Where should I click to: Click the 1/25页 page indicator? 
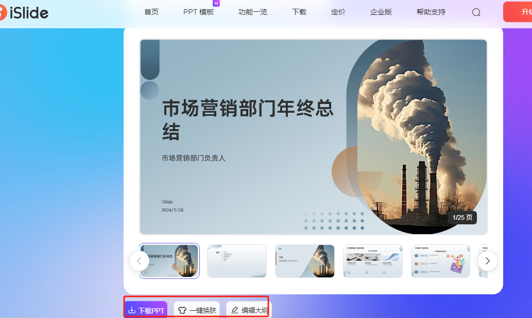[463, 217]
